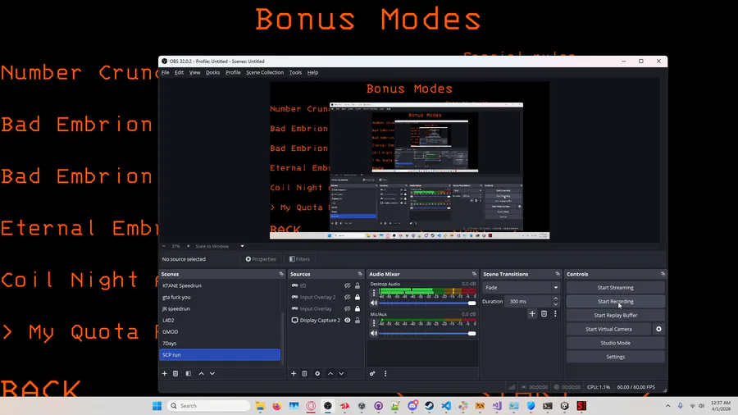Viewport: 738px width, 415px height.
Task: Move scene up arrow in Scenes panel
Action: (x=202, y=374)
